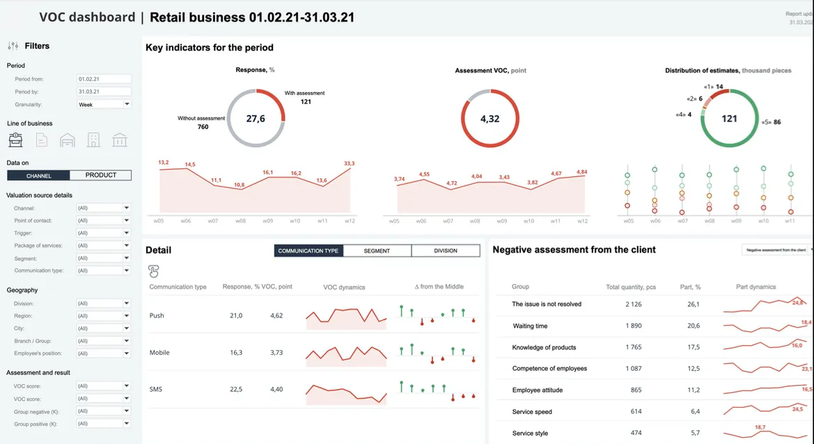The height and width of the screenshot is (444, 814).
Task: Select the retail store line of business icon
Action: pos(15,139)
